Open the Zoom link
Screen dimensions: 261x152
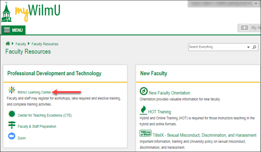click(22, 138)
